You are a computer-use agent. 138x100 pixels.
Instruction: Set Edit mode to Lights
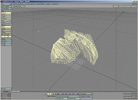6,17
